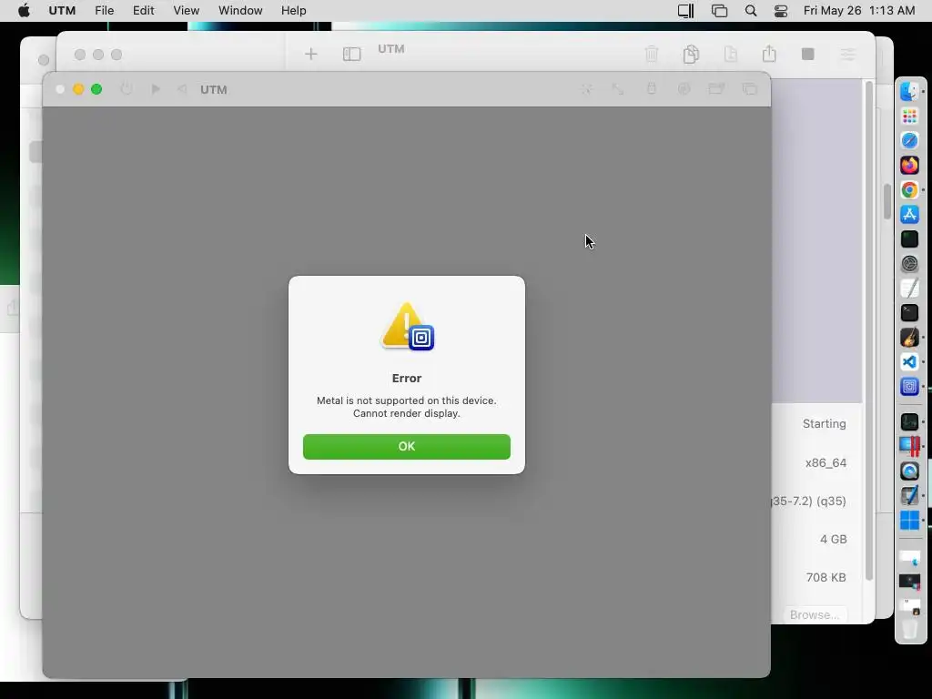The image size is (932, 699).
Task: Click the yellow minimize button of VM window
Action: point(78,89)
